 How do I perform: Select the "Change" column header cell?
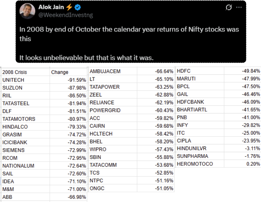(60, 72)
